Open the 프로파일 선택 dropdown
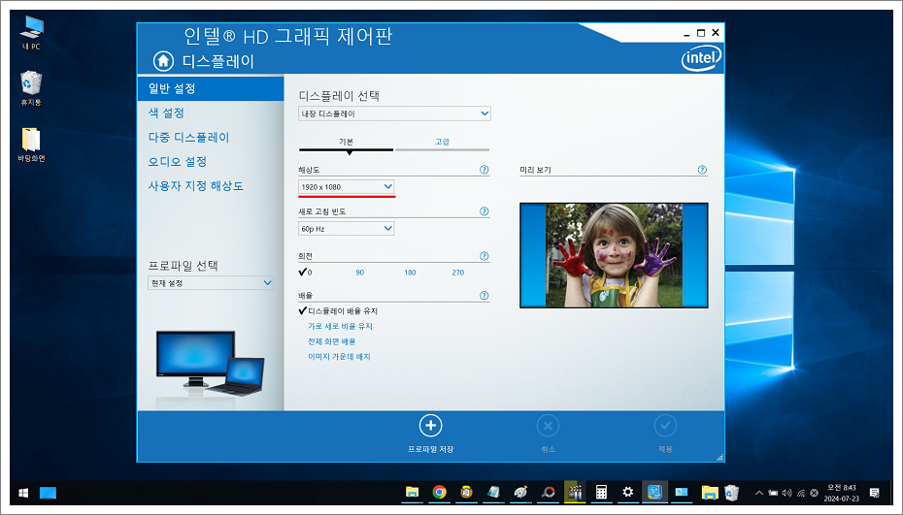This screenshot has height=515, width=903. pos(211,282)
